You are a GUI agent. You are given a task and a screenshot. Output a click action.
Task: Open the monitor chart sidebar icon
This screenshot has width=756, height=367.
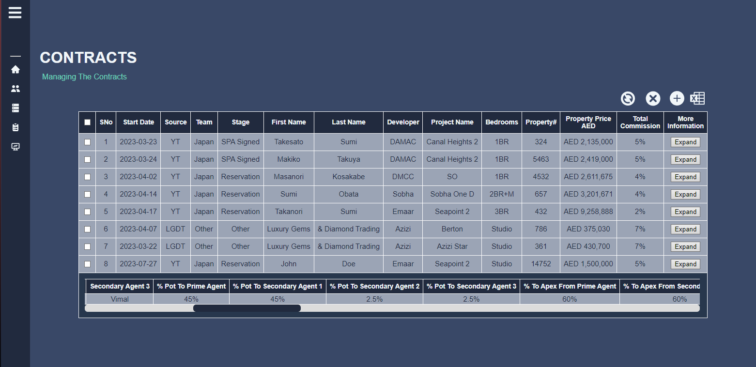click(15, 147)
